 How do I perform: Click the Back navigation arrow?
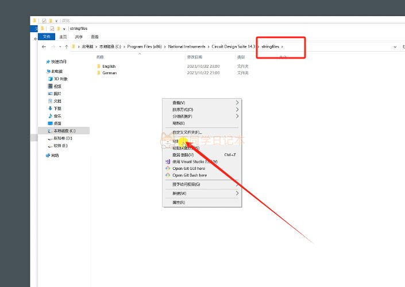click(44, 46)
